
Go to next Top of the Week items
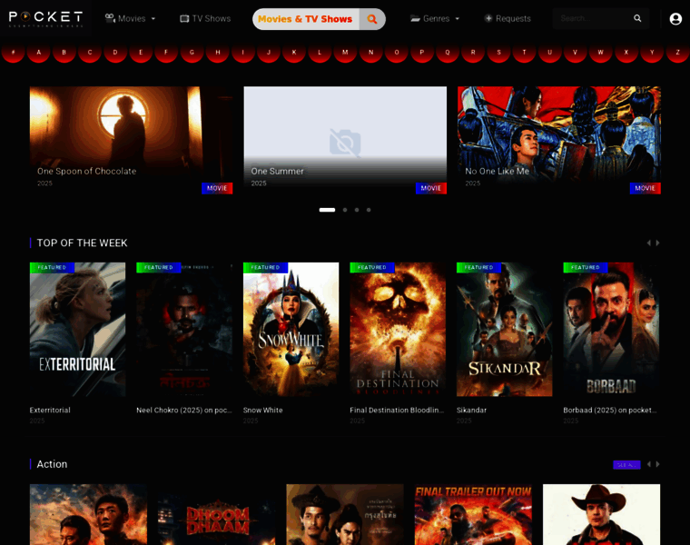(657, 243)
